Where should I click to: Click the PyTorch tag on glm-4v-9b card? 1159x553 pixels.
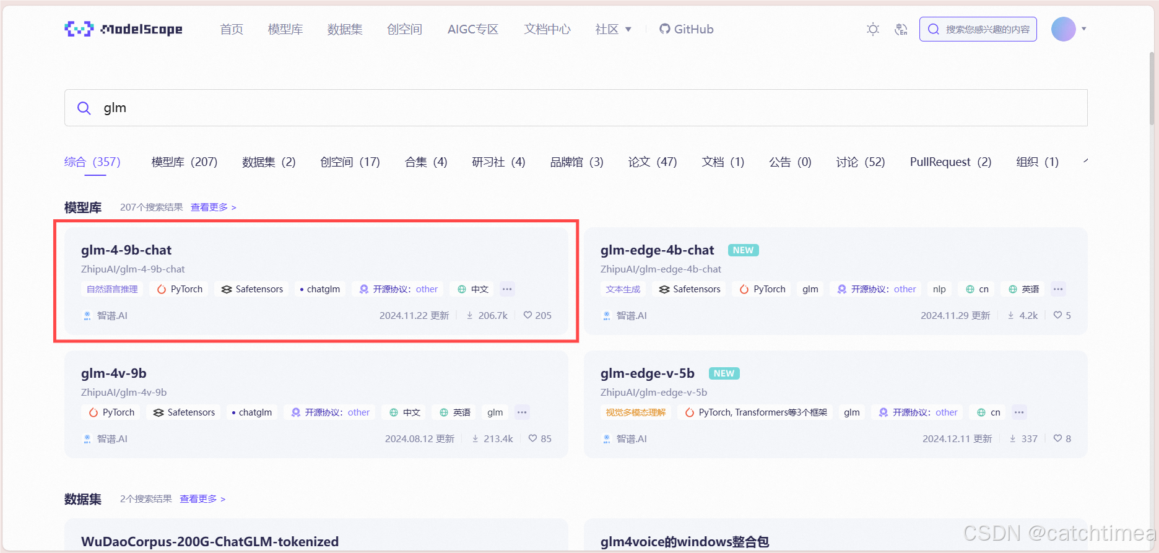(x=111, y=412)
